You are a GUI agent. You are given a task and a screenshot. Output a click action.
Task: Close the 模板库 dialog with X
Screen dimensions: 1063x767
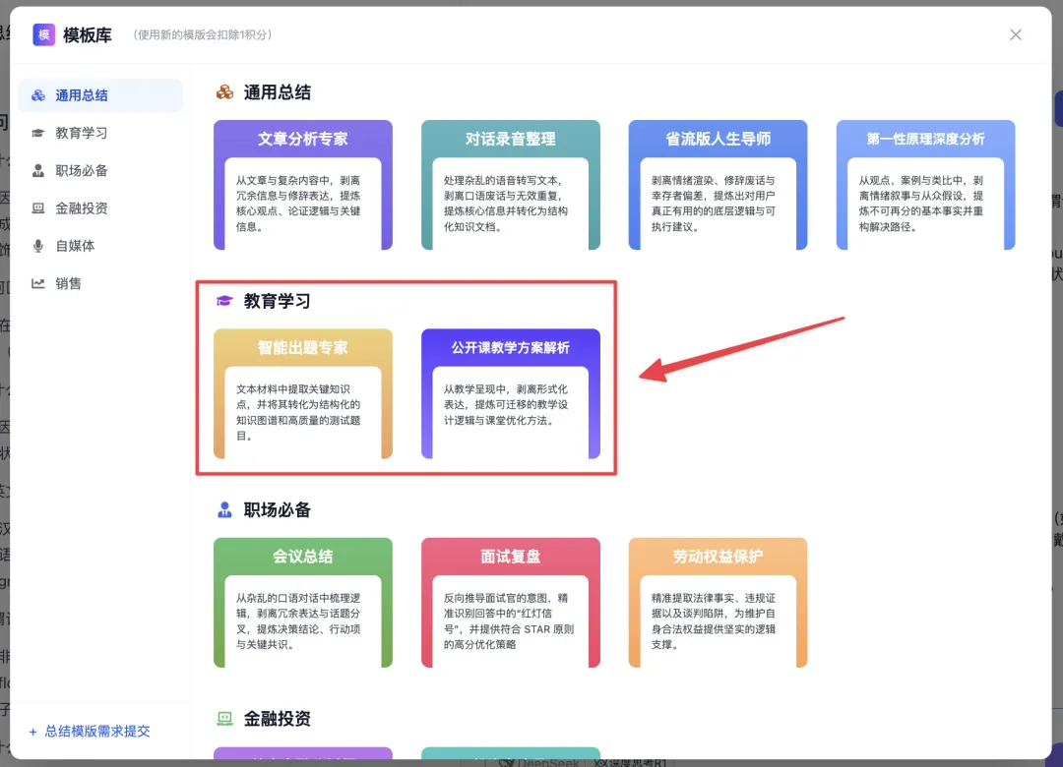click(x=1015, y=34)
